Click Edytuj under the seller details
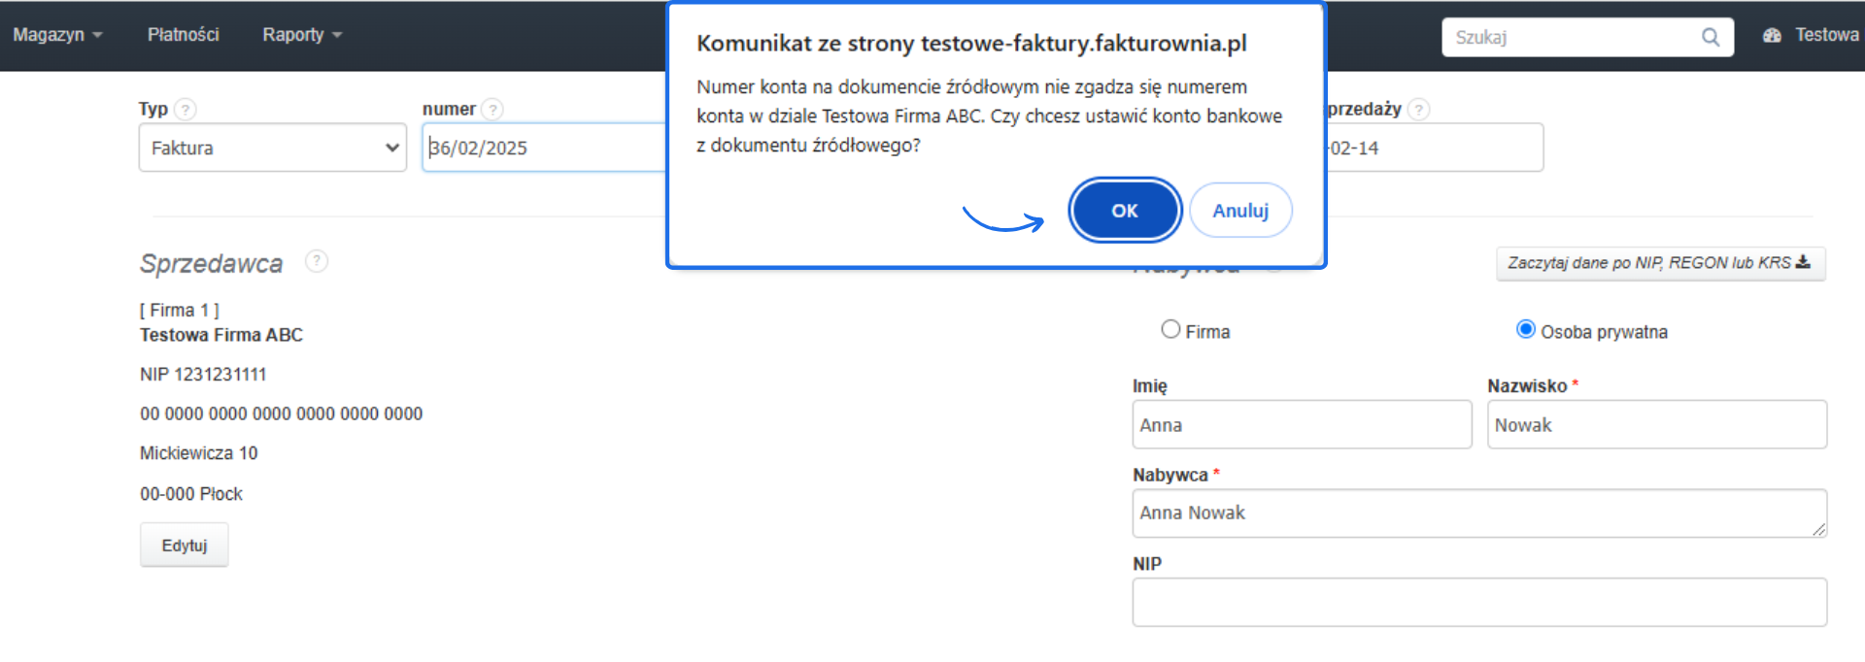Screen dimensions: 1865x662 [184, 545]
